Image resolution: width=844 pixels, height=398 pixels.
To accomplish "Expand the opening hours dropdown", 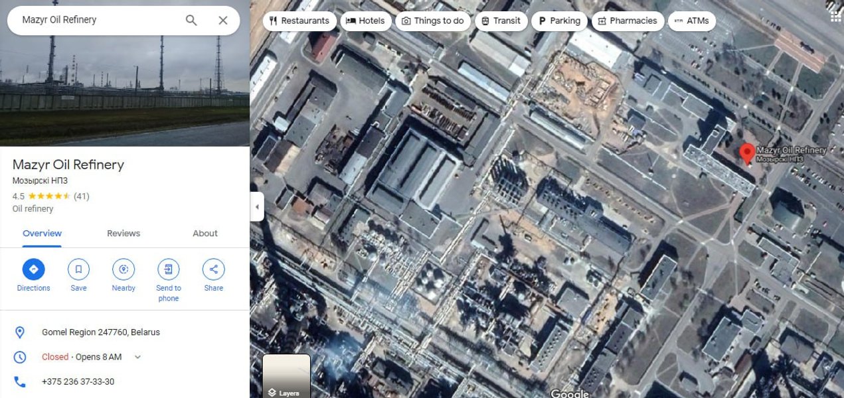I will pyautogui.click(x=138, y=357).
